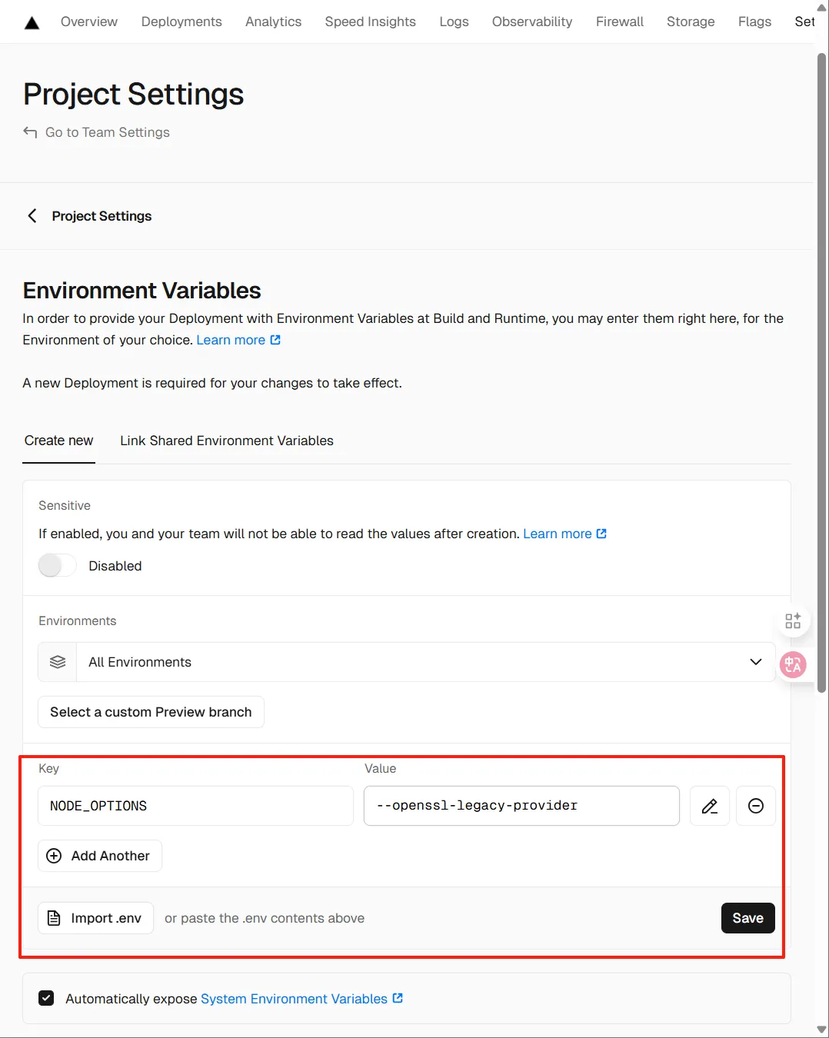Image resolution: width=829 pixels, height=1038 pixels.
Task: Remove the NODE_OPTIONS variable row
Action: click(755, 806)
